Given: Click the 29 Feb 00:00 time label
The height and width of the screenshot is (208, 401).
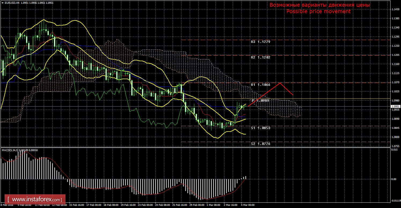Looking at the screenshot, I should tap(196, 205).
